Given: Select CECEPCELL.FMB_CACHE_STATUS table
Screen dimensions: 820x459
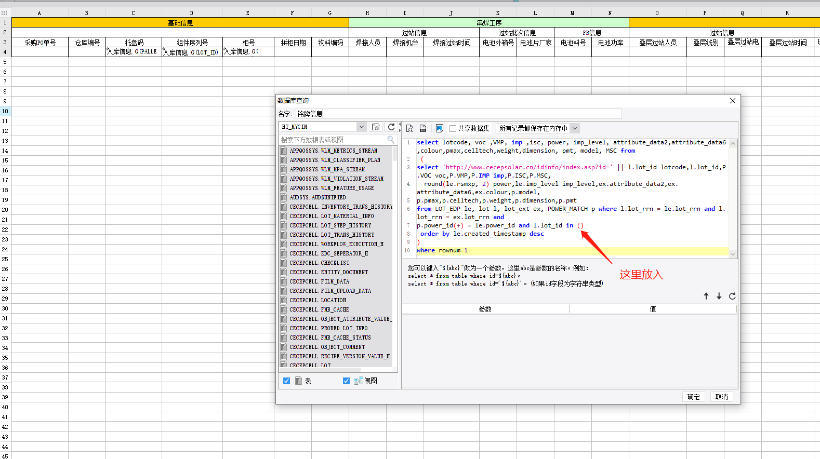Looking at the screenshot, I should (330, 337).
